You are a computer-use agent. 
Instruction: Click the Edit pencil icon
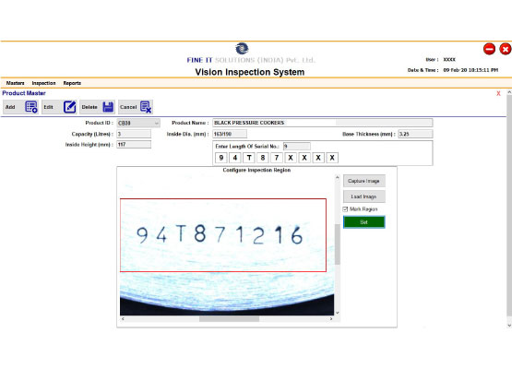click(x=69, y=107)
